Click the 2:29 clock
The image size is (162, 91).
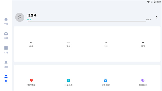pyautogui.click(x=159, y=2)
